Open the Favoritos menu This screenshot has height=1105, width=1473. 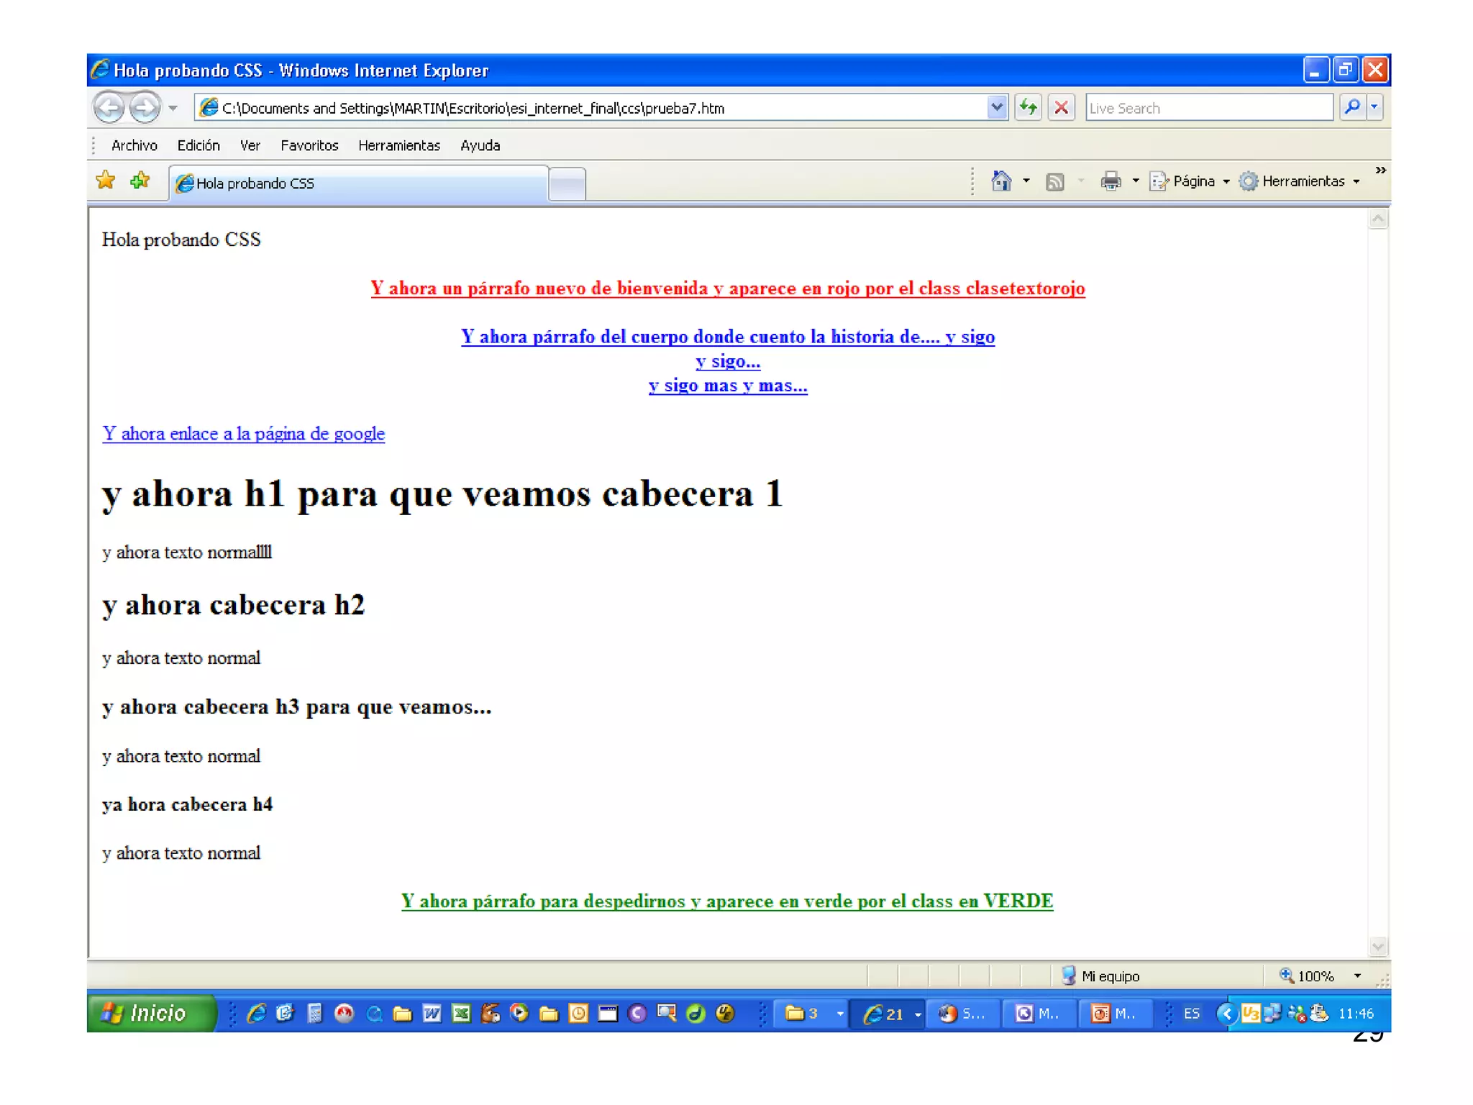pos(309,145)
